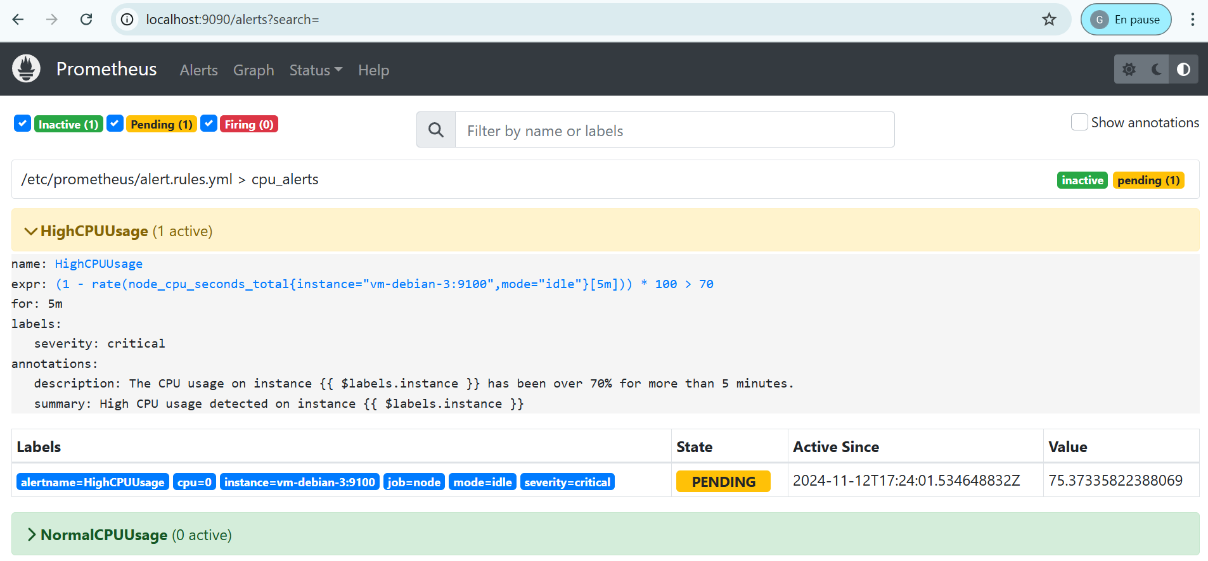Image resolution: width=1208 pixels, height=561 pixels.
Task: Focus the Filter by name or labels field
Action: pyautogui.click(x=674, y=130)
